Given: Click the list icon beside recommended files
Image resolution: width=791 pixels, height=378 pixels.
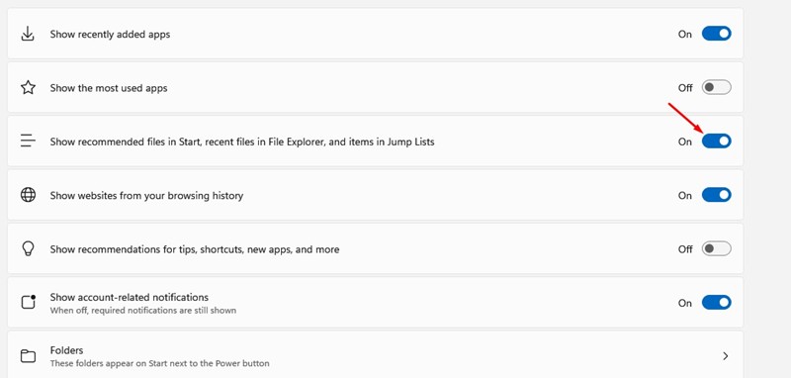Looking at the screenshot, I should (x=28, y=141).
